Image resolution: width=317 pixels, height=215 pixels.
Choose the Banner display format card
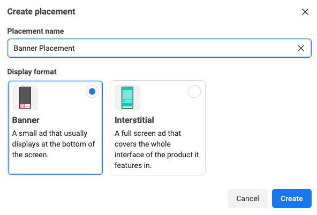[x=55, y=128]
